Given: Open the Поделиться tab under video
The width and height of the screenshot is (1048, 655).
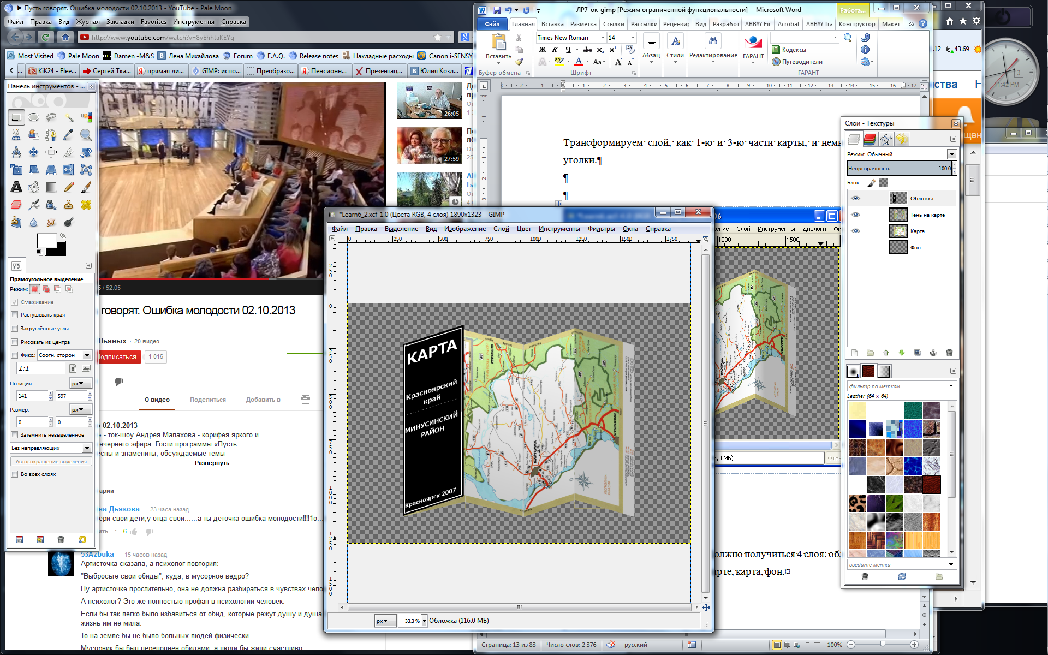Looking at the screenshot, I should [x=208, y=400].
